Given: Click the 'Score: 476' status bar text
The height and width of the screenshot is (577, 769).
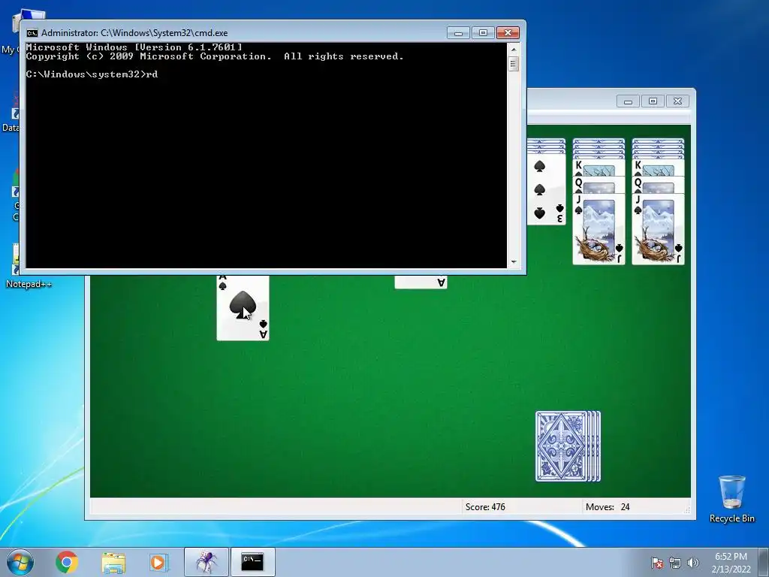Looking at the screenshot, I should [x=485, y=507].
